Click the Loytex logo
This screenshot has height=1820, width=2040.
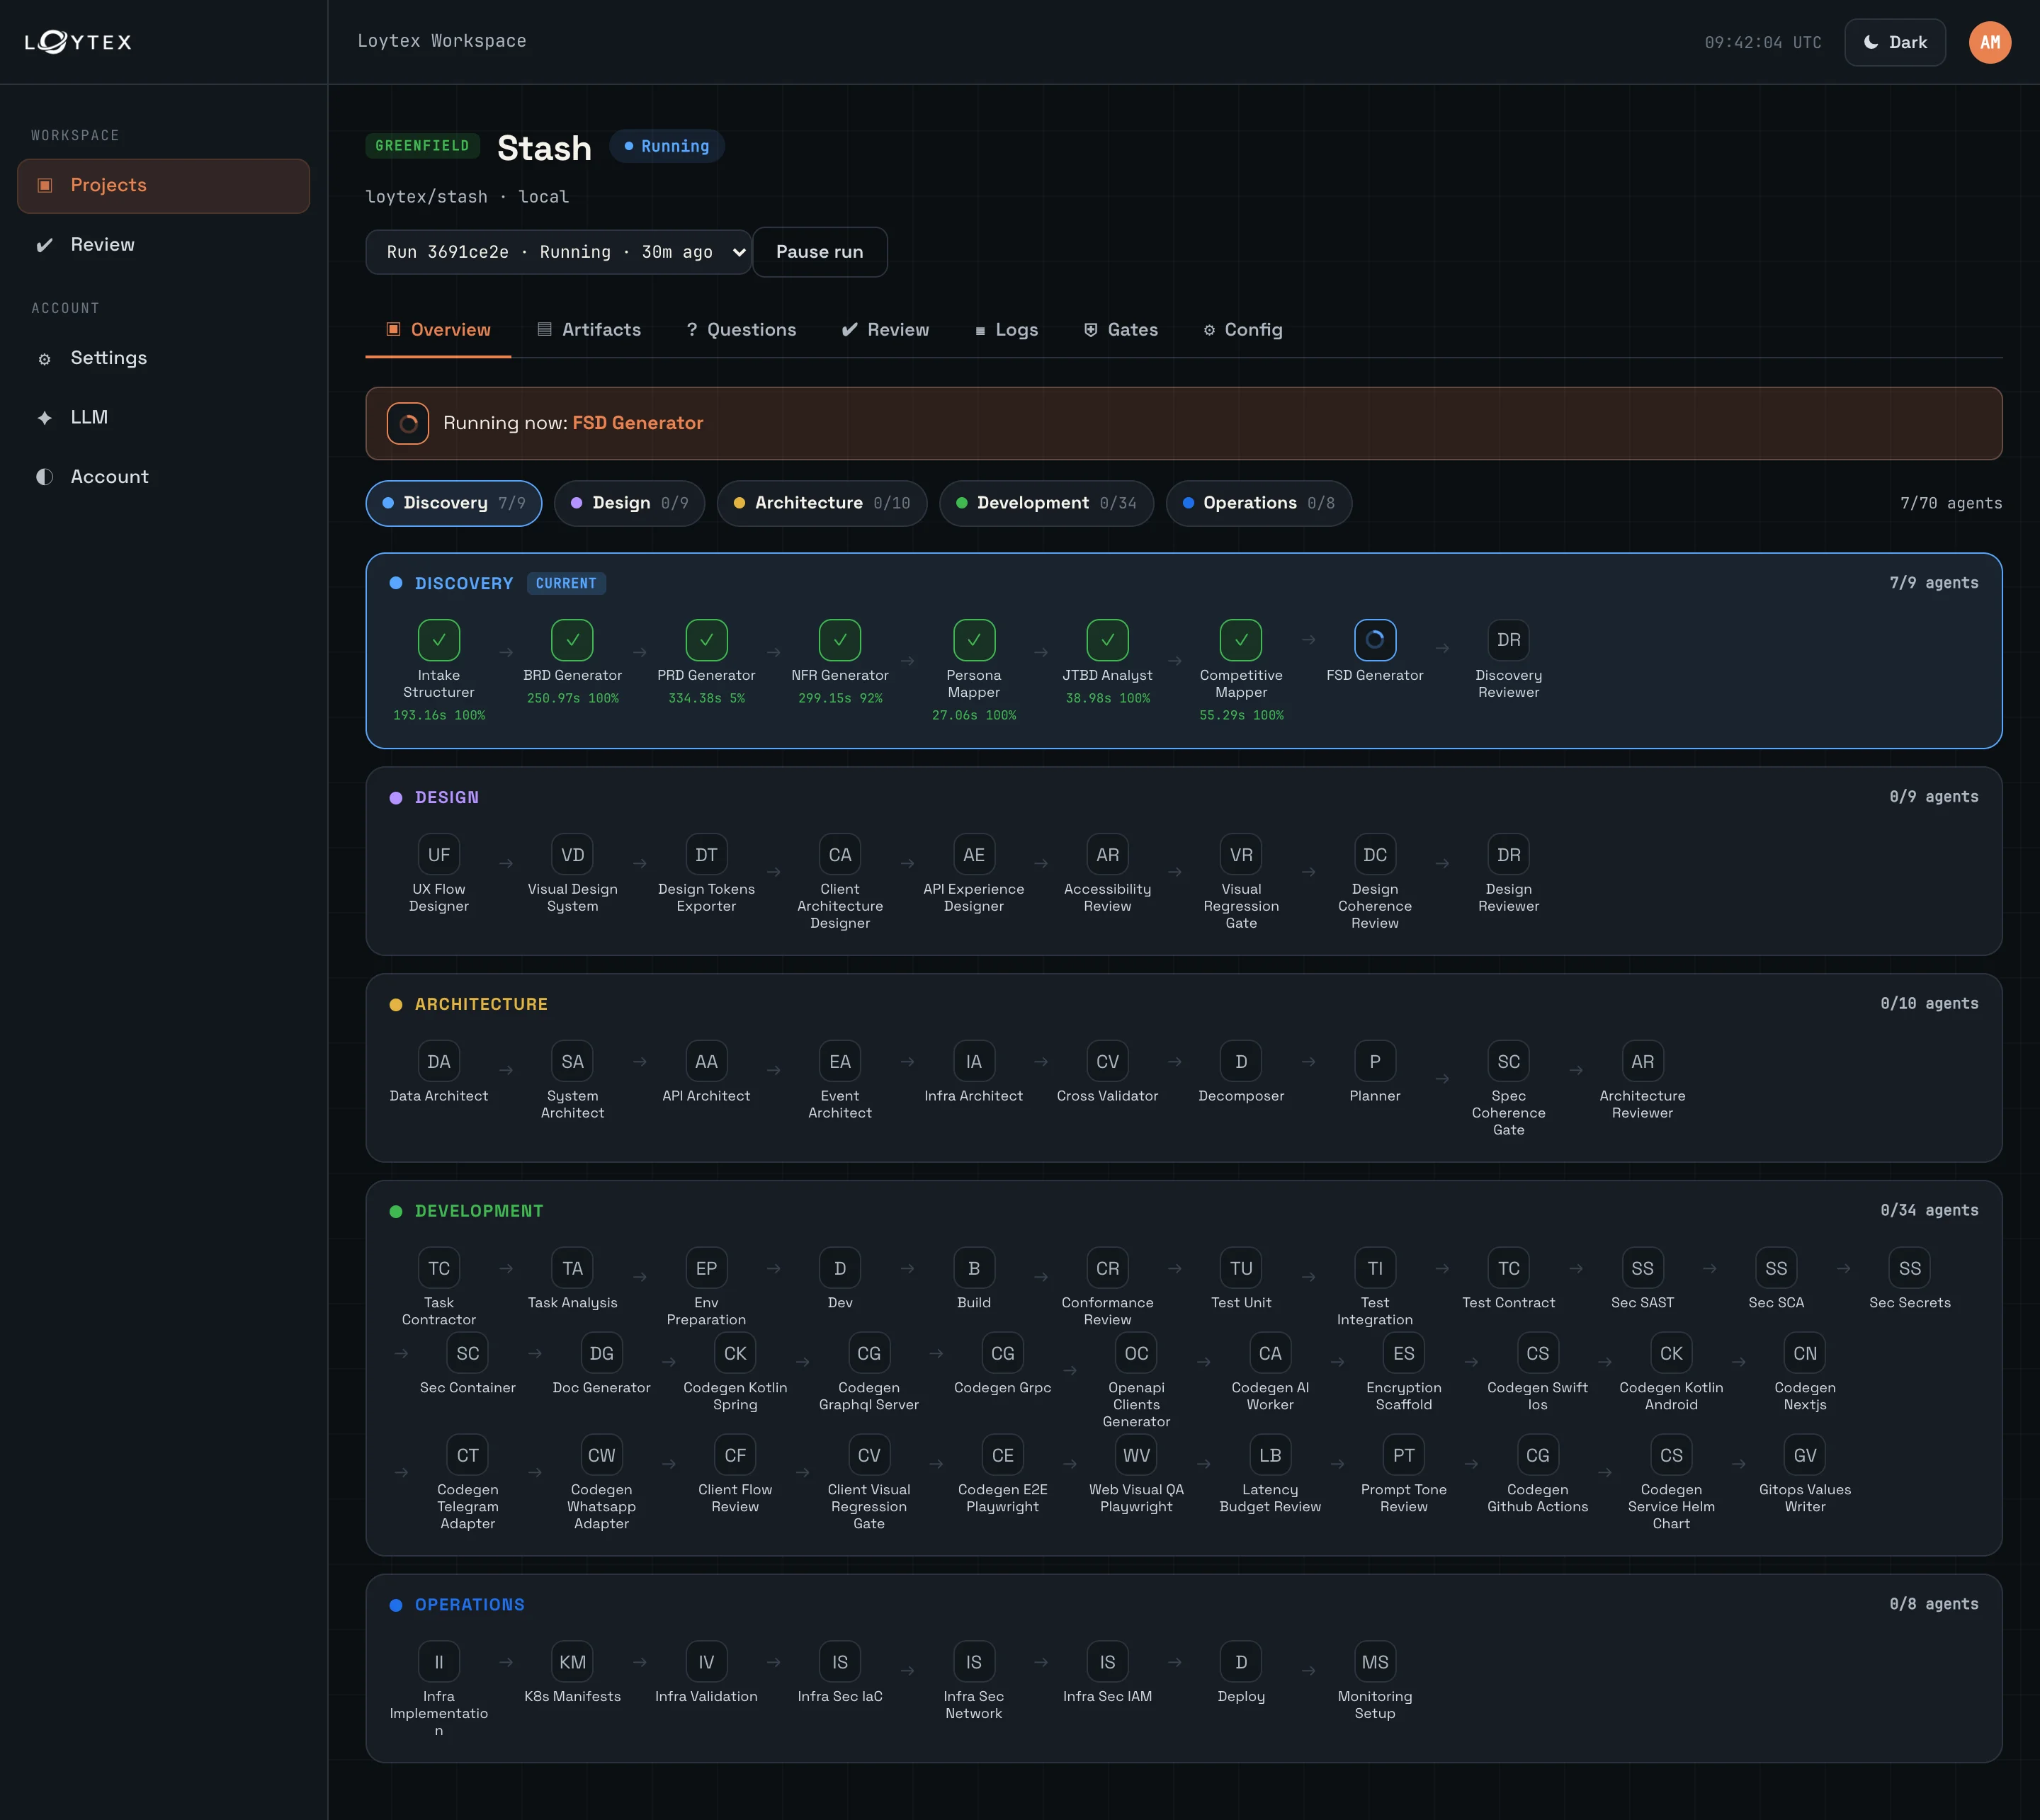coord(78,42)
